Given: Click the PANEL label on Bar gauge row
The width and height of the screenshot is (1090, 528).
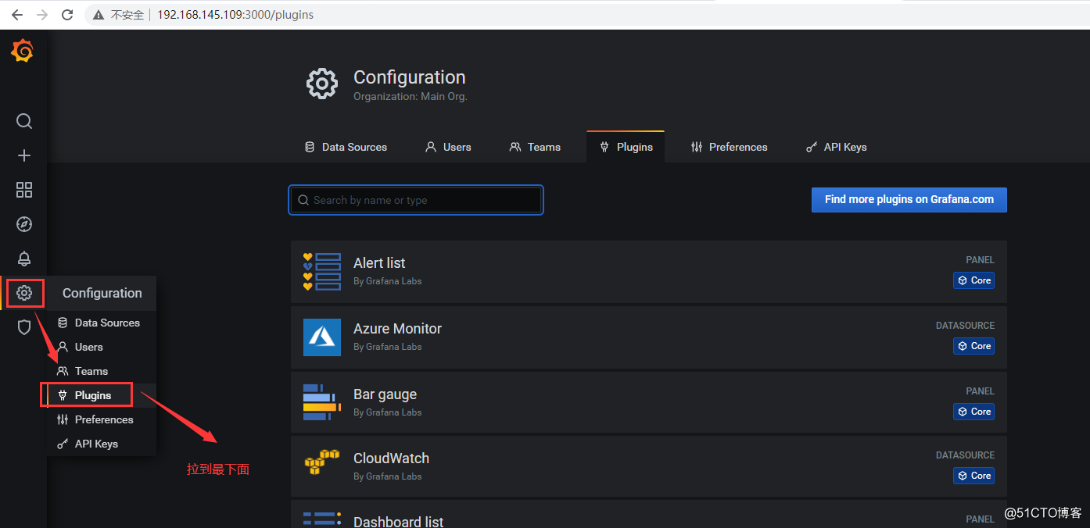Looking at the screenshot, I should point(980,391).
